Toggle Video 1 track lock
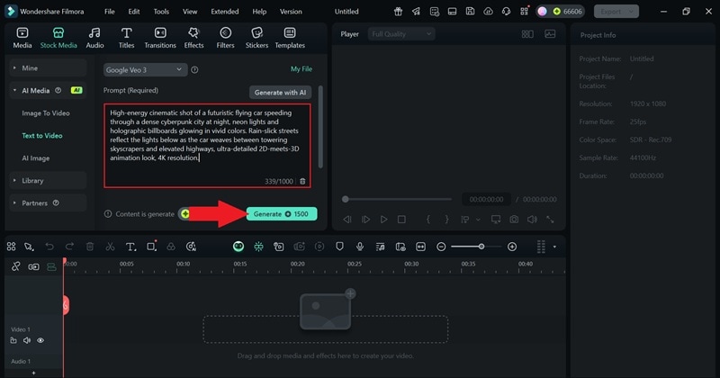720x378 pixels. 13,341
